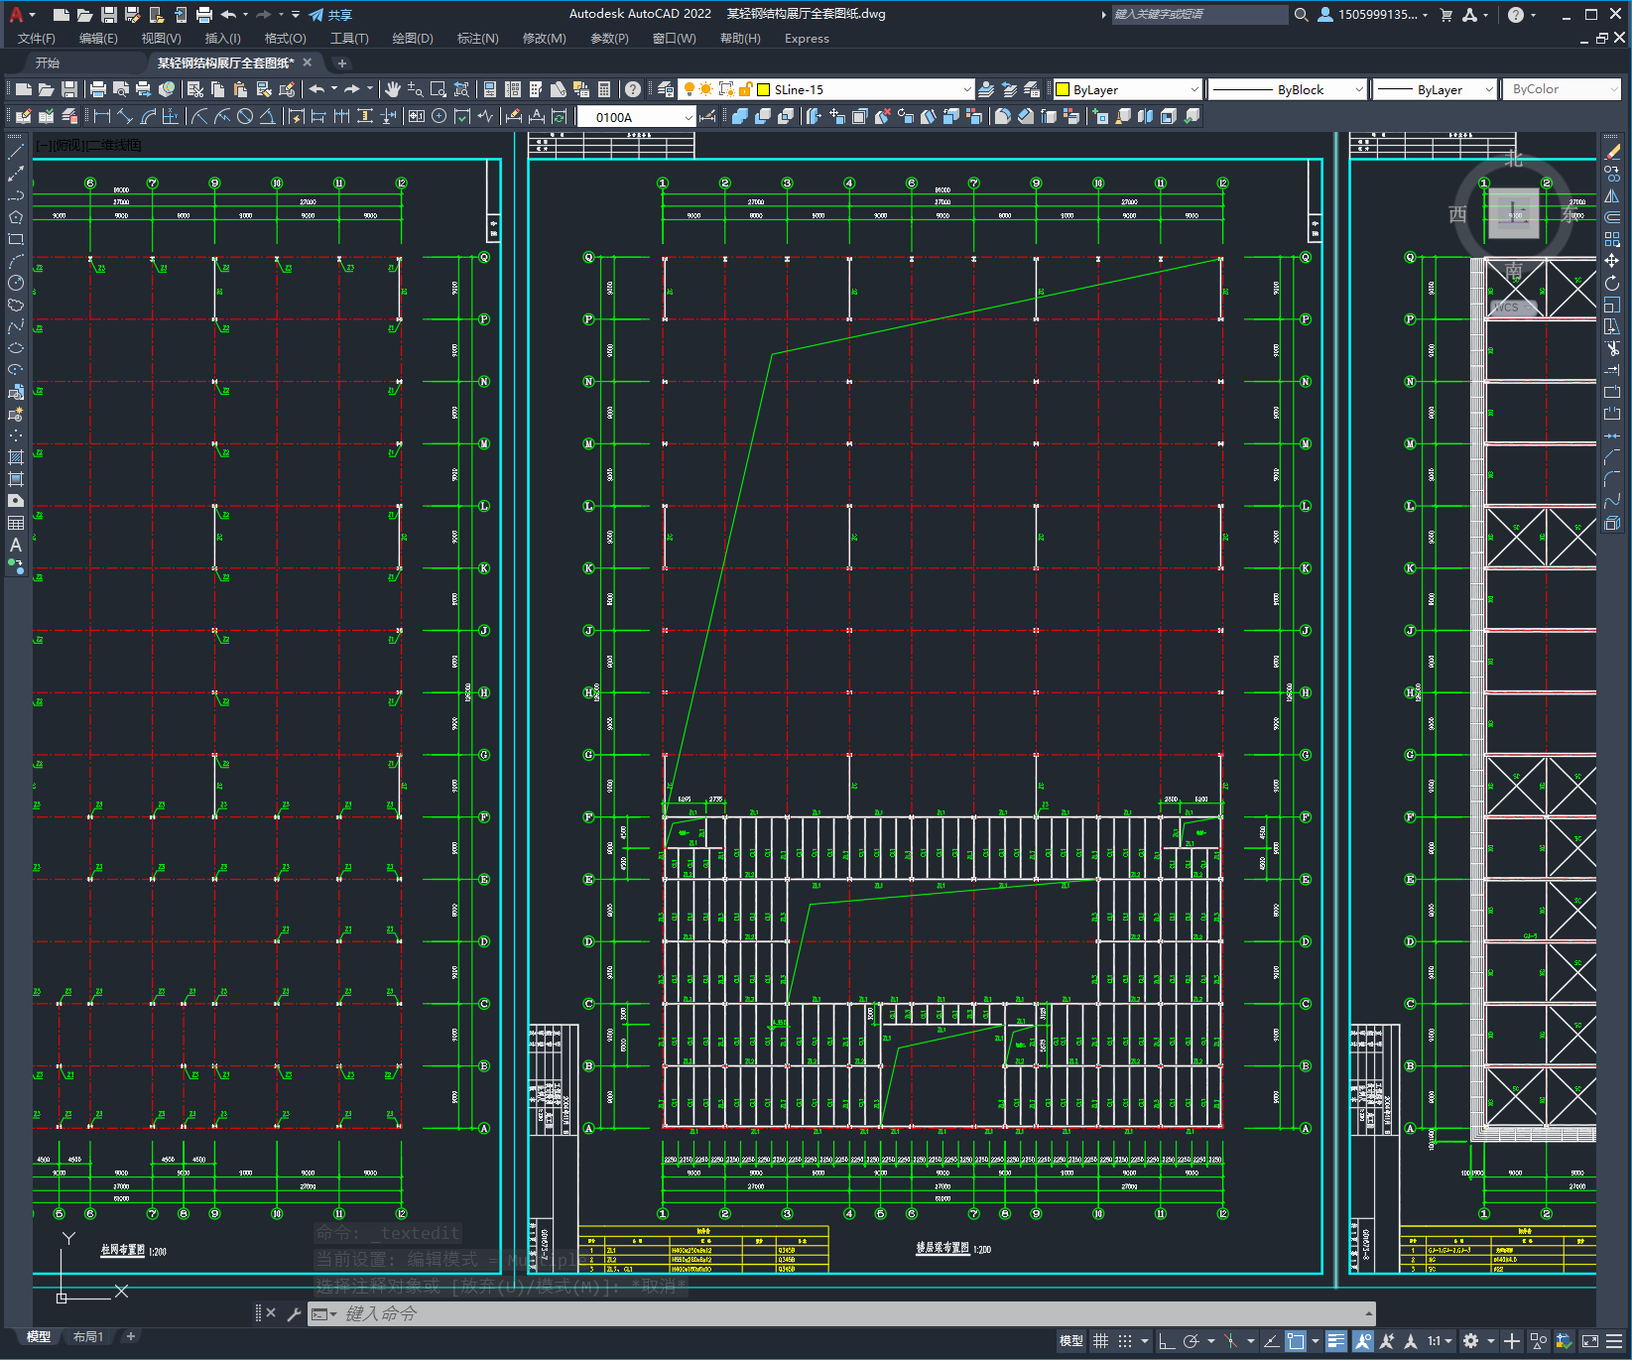Expand the ByLayer color dropdown

[1194, 89]
